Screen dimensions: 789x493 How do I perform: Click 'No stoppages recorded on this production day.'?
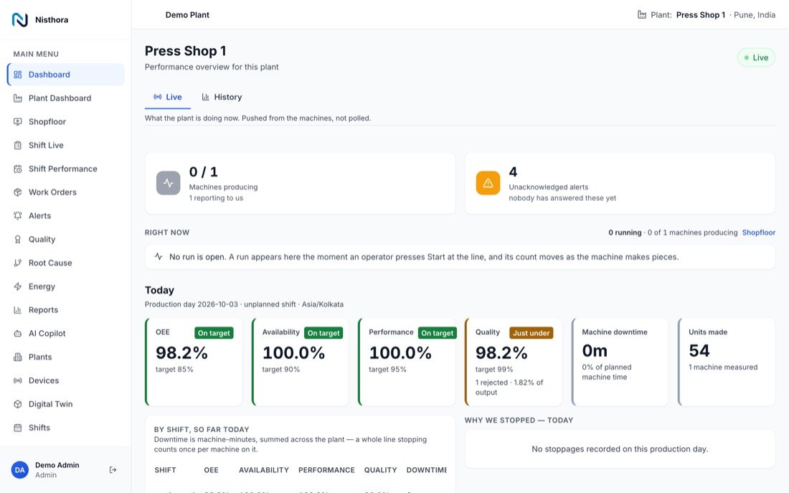(x=620, y=449)
